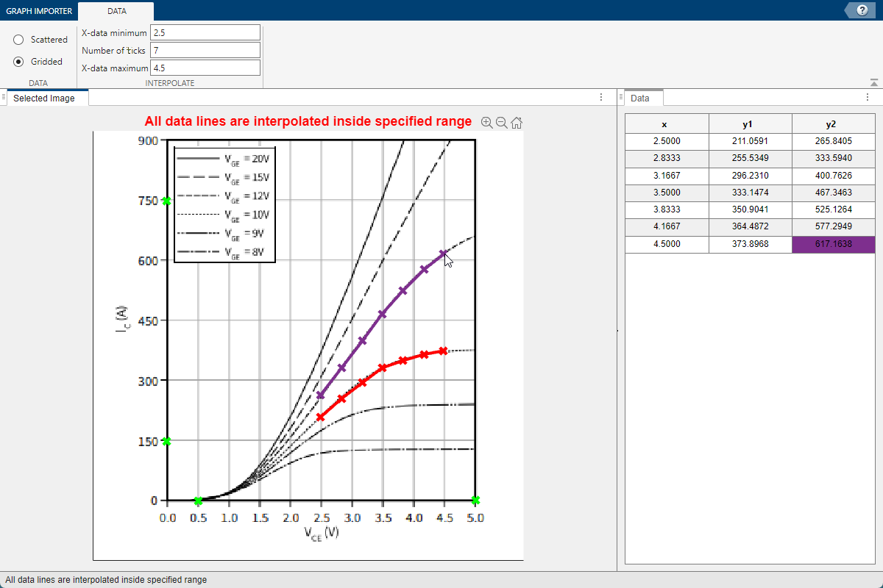Click the zoom out magnifier icon
Screen dimensions: 883x588
(x=502, y=123)
